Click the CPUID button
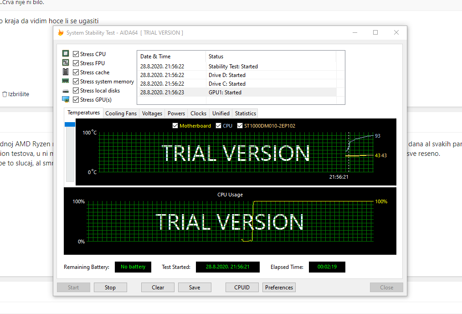 tap(242, 288)
